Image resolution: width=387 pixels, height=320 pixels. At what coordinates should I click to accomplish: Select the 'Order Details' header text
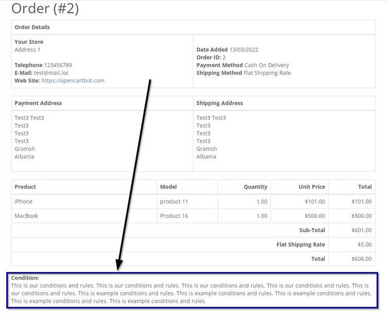pyautogui.click(x=32, y=27)
